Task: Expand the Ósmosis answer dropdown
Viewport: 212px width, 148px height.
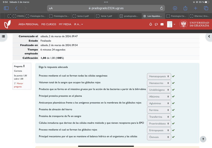Action: tap(159, 137)
